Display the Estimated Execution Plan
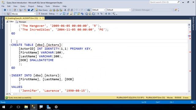This screenshot has height=110, width=196. (64, 14)
